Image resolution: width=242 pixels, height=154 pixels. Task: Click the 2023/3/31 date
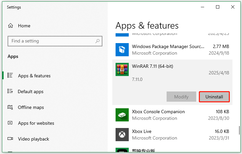(219, 138)
